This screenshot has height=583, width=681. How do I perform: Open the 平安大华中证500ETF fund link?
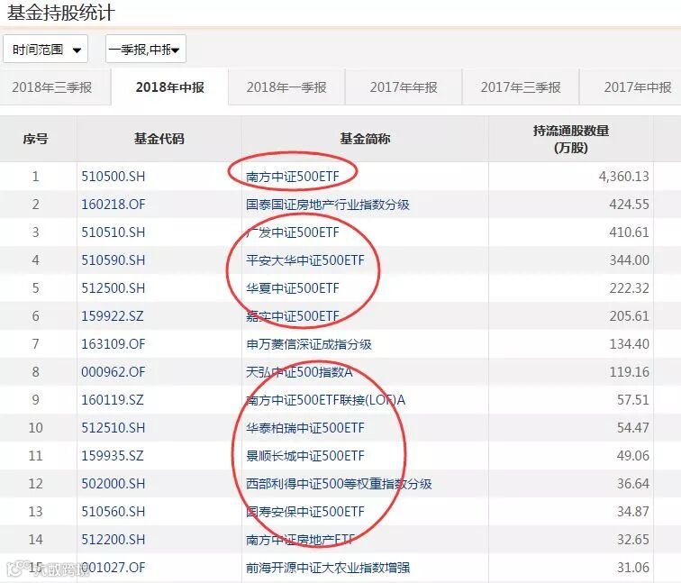point(304,260)
